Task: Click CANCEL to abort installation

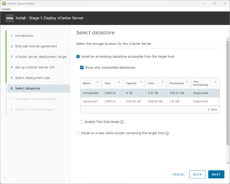Action: 178,174
